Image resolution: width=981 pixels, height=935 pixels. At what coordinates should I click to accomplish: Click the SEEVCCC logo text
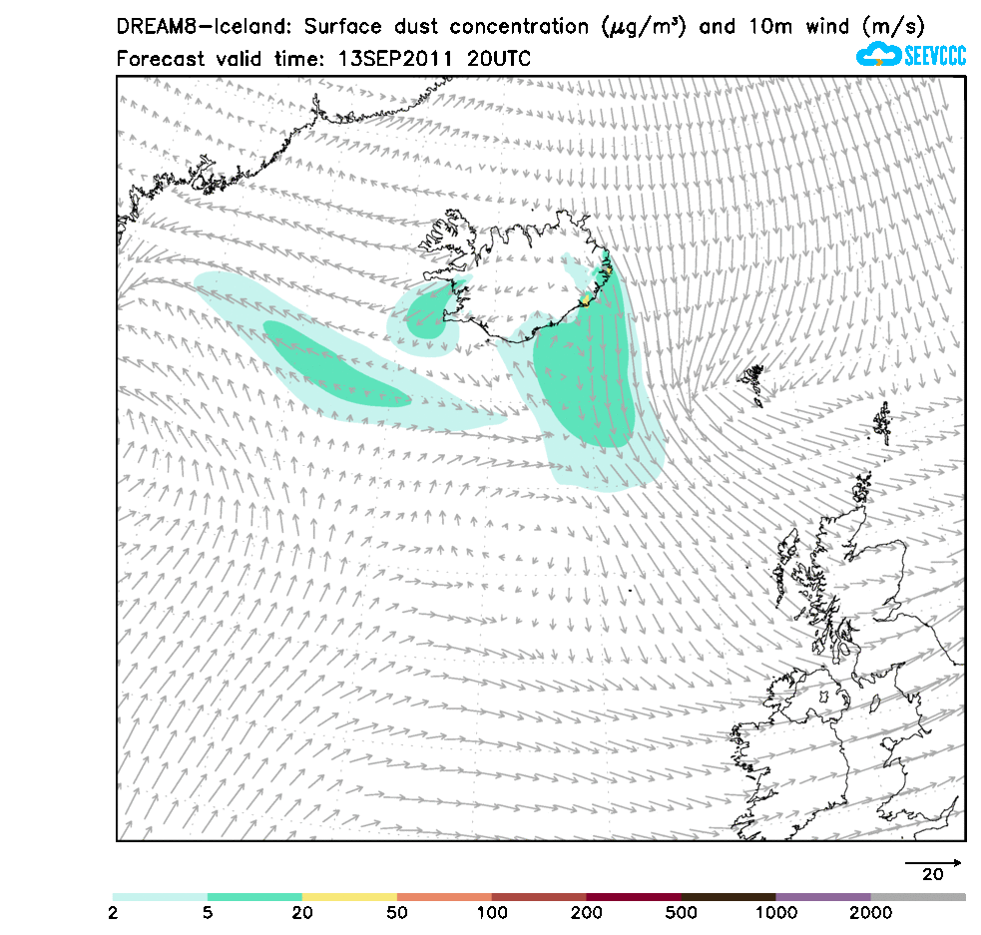(934, 56)
